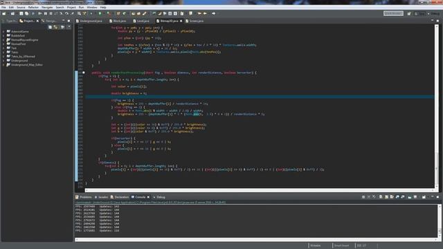The image size is (443, 249).
Task: Click the Open Perspective icon
Action: click(x=409, y=14)
